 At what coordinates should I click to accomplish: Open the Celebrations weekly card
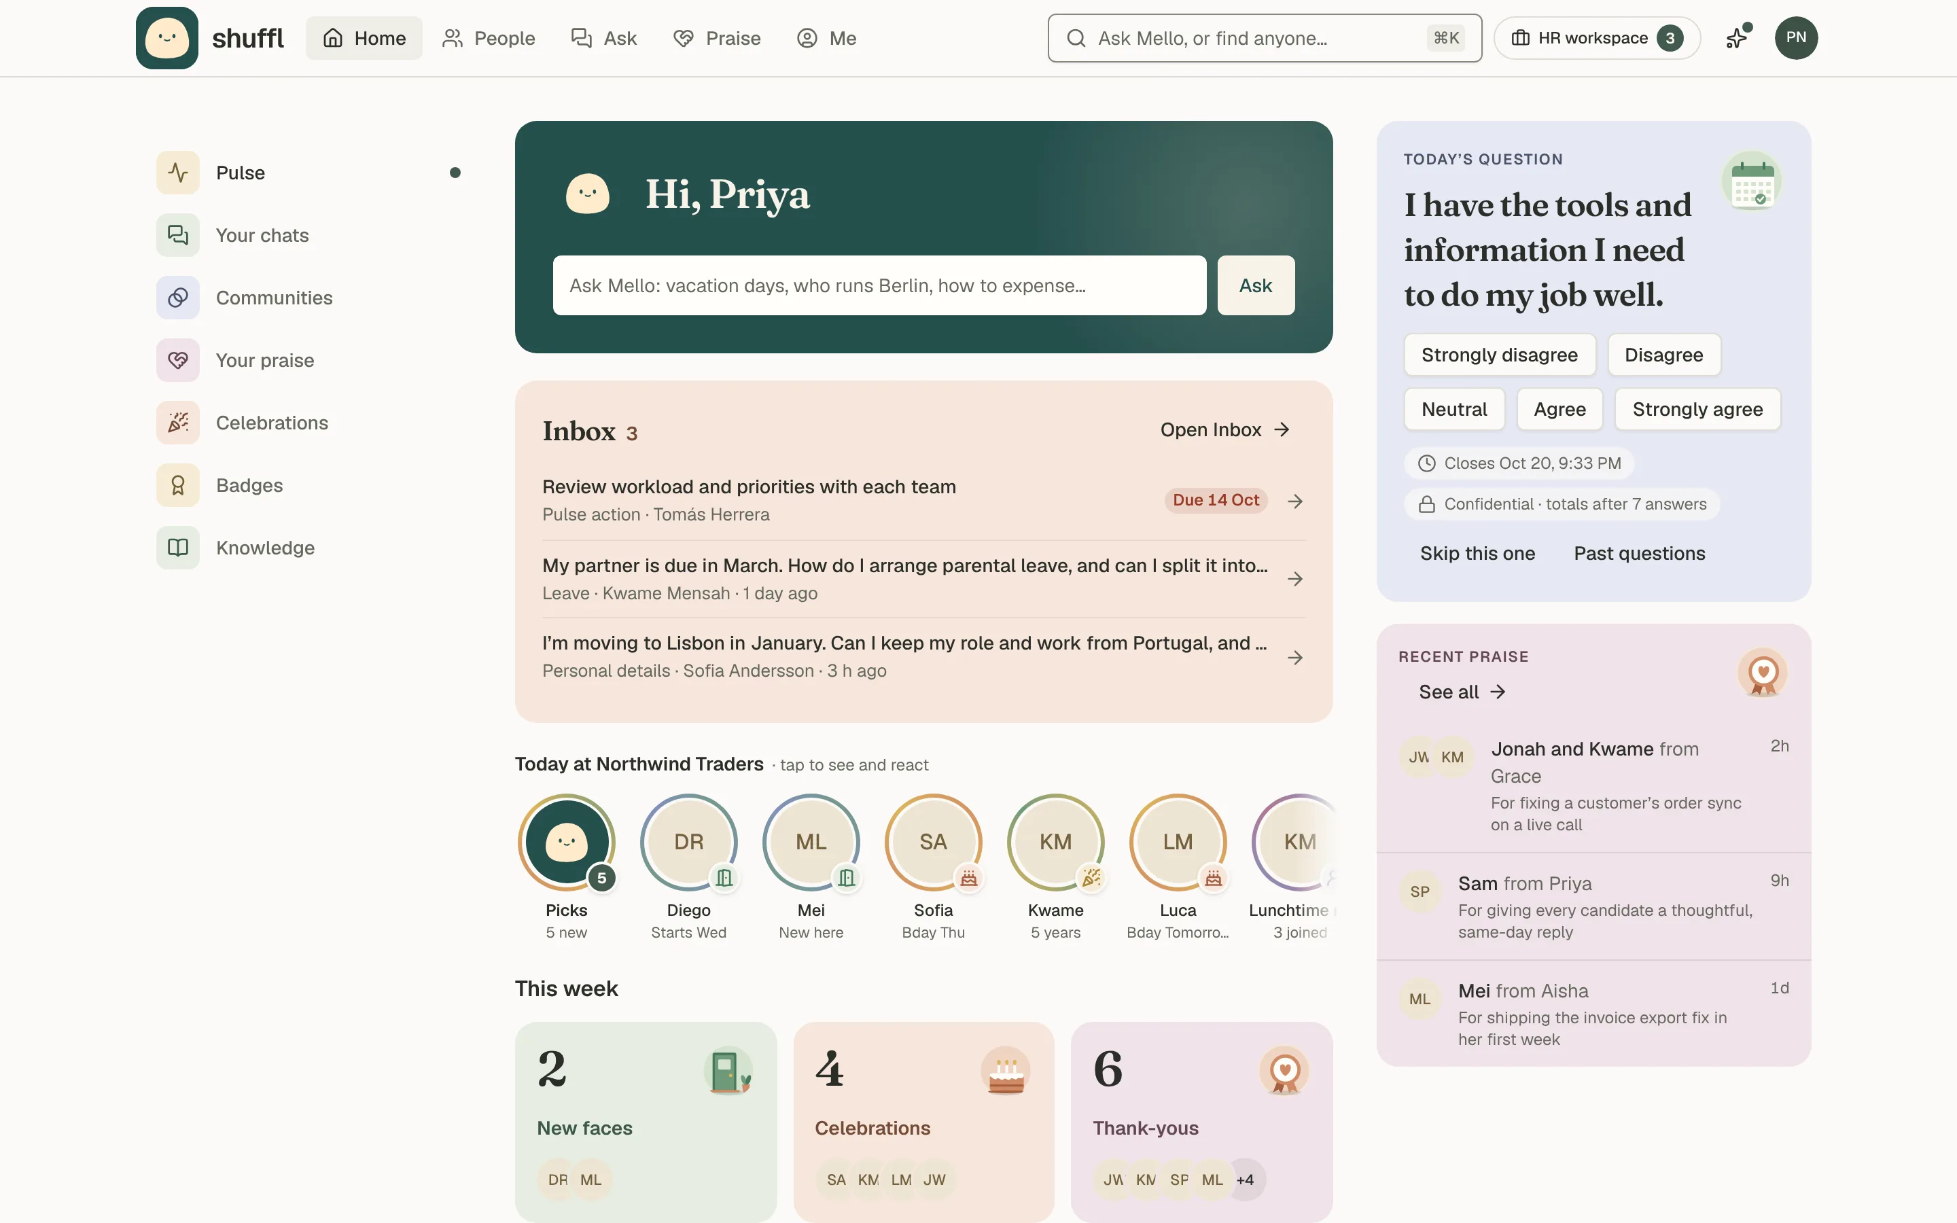click(x=923, y=1121)
